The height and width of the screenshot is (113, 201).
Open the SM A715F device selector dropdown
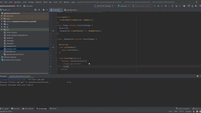pos(104,6)
